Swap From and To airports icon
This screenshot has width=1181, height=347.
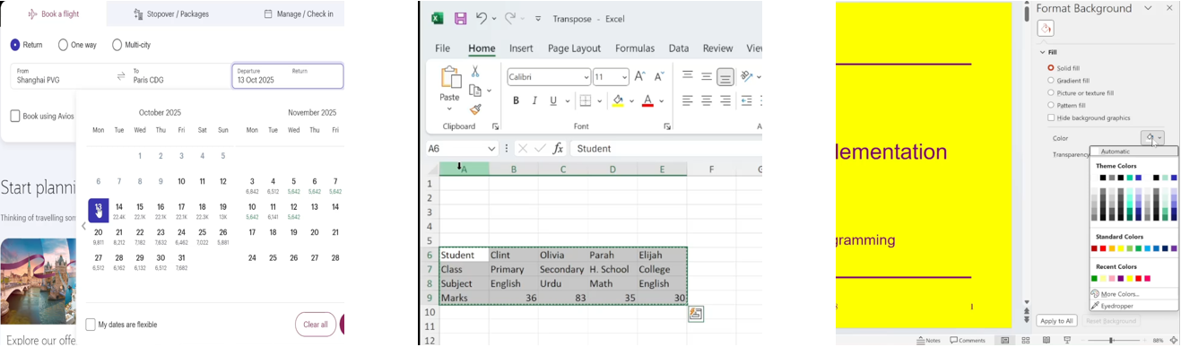click(121, 76)
